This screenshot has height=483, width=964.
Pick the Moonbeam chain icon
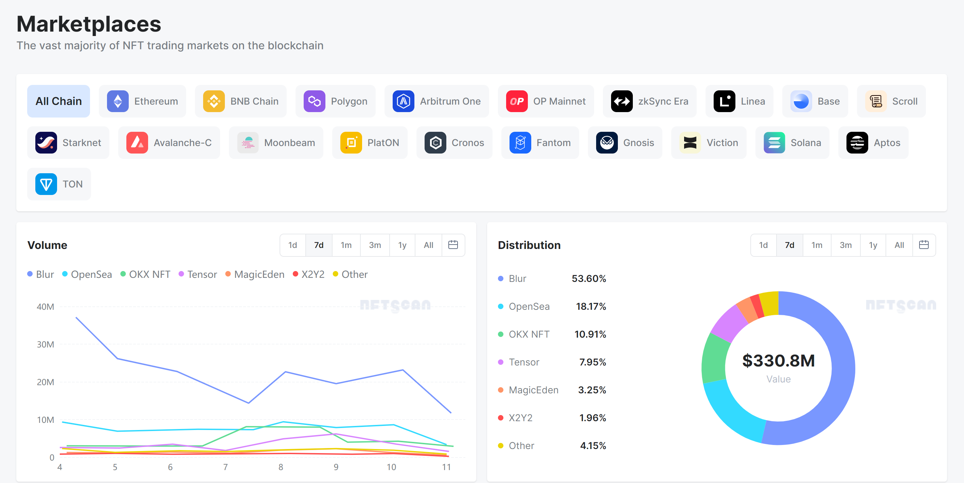(248, 143)
